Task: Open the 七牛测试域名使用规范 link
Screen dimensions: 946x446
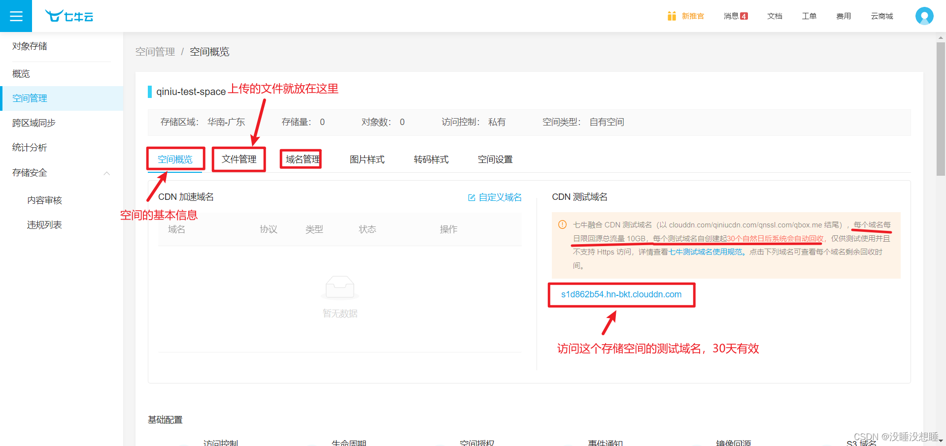Action: tap(705, 252)
